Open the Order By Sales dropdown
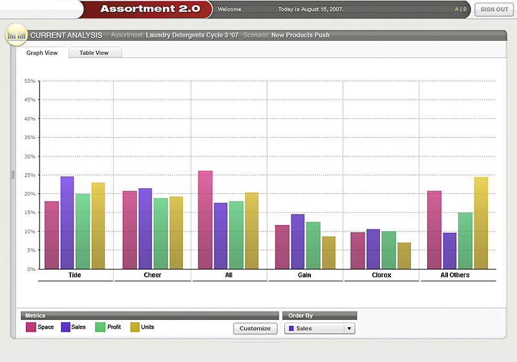 (319, 328)
